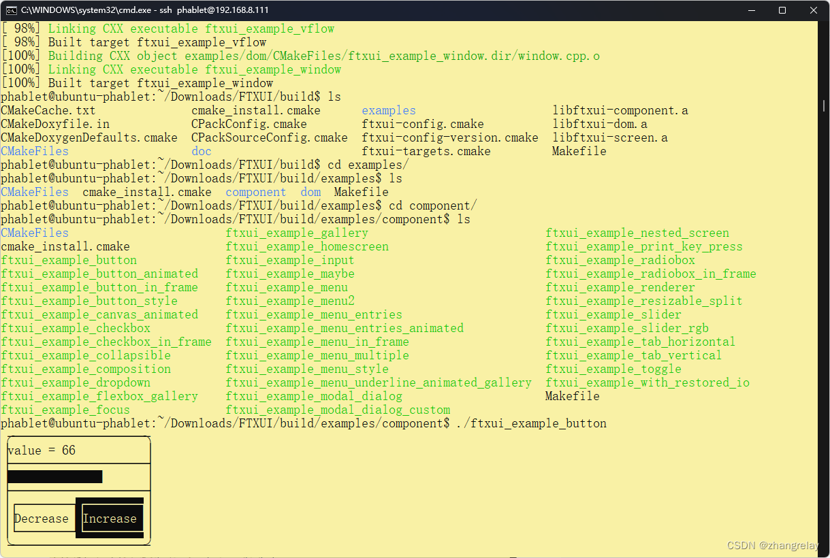
Task: Click the 'ftxui_example_modal_dialog_custom' entry
Action: click(x=338, y=410)
